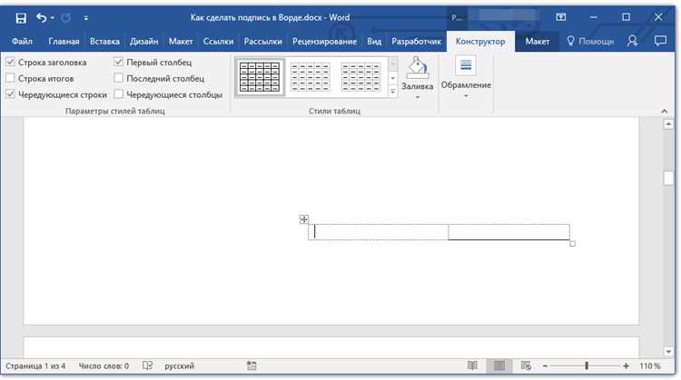681x380 pixels.
Task: Open the comments speech bubble icon
Action: 660,41
